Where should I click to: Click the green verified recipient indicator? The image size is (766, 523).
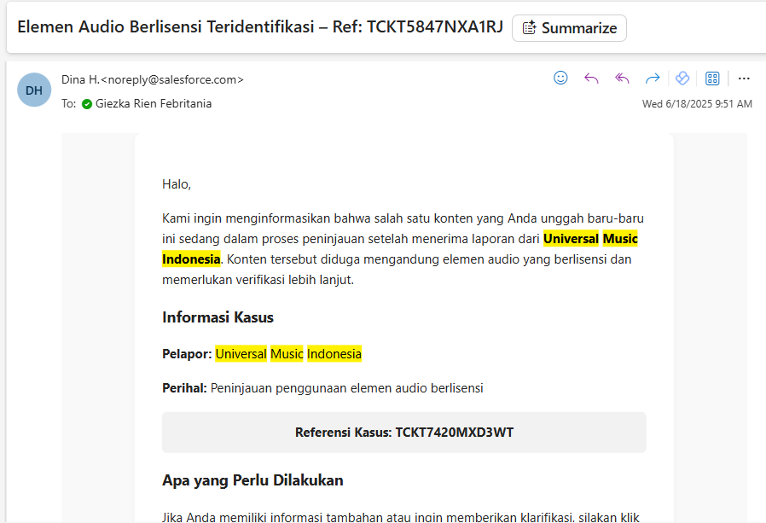tap(87, 104)
